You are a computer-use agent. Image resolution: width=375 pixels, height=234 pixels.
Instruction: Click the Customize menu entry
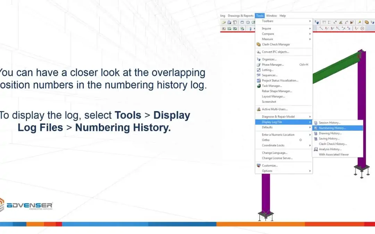point(269,165)
